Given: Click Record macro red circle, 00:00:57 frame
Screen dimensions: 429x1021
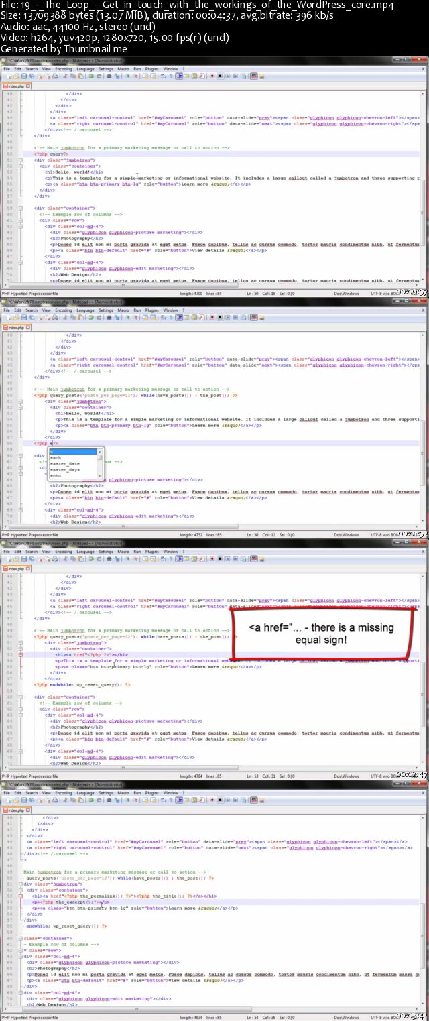Looking at the screenshot, I should (212, 76).
